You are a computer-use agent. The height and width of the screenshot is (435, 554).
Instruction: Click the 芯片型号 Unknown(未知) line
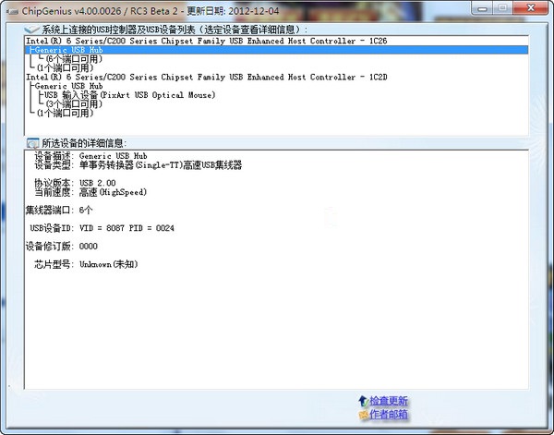(86, 264)
